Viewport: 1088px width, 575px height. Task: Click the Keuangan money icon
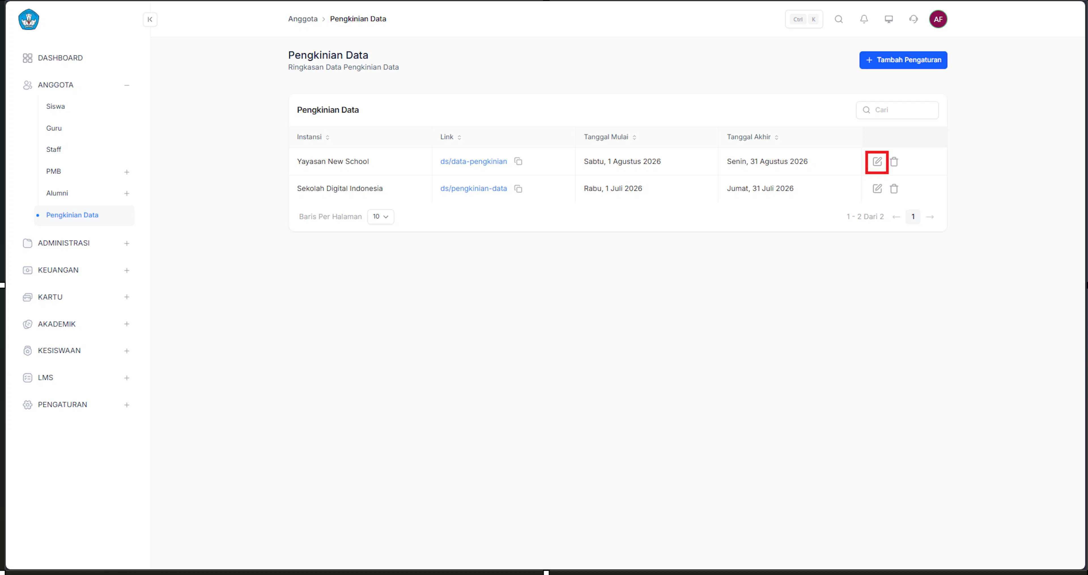[x=27, y=271]
